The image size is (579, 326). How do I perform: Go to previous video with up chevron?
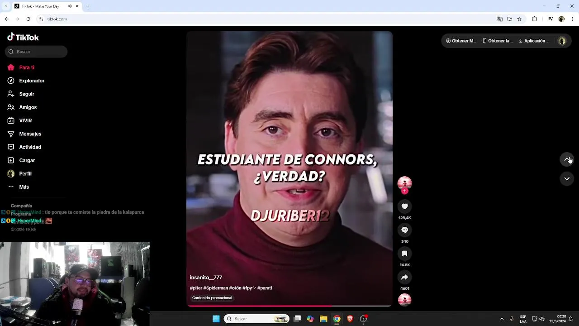click(567, 159)
